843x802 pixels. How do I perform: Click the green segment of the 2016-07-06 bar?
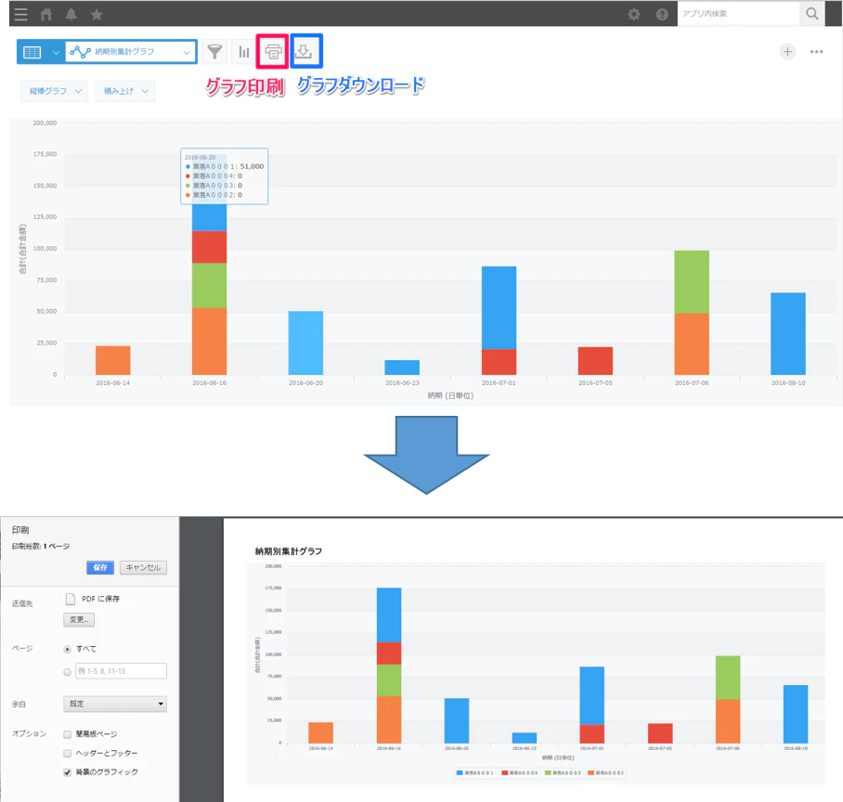pos(692,282)
